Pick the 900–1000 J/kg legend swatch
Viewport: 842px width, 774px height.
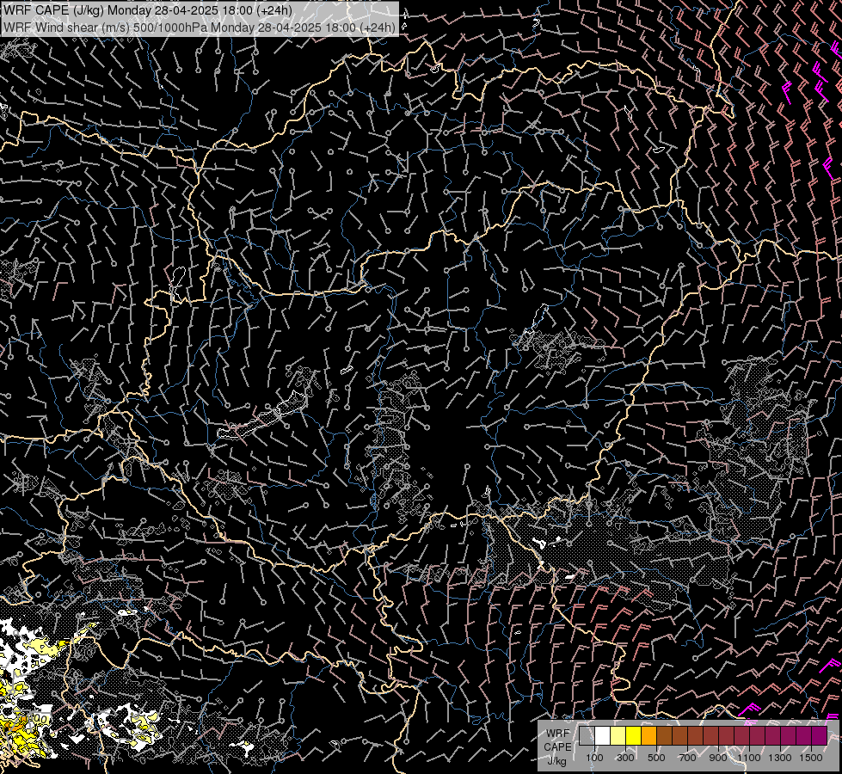click(x=727, y=736)
